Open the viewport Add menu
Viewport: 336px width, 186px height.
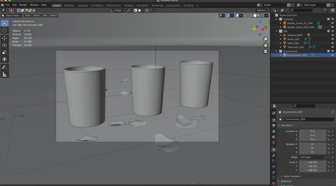45,16
